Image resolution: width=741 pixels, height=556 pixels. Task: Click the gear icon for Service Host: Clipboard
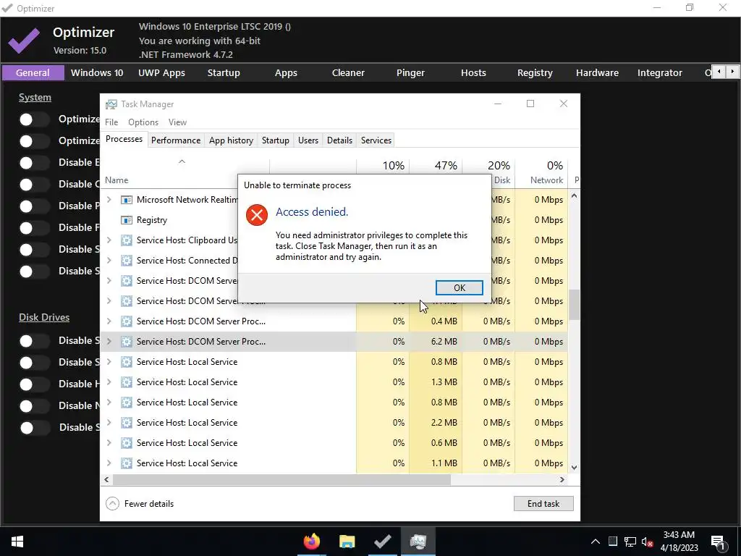126,240
